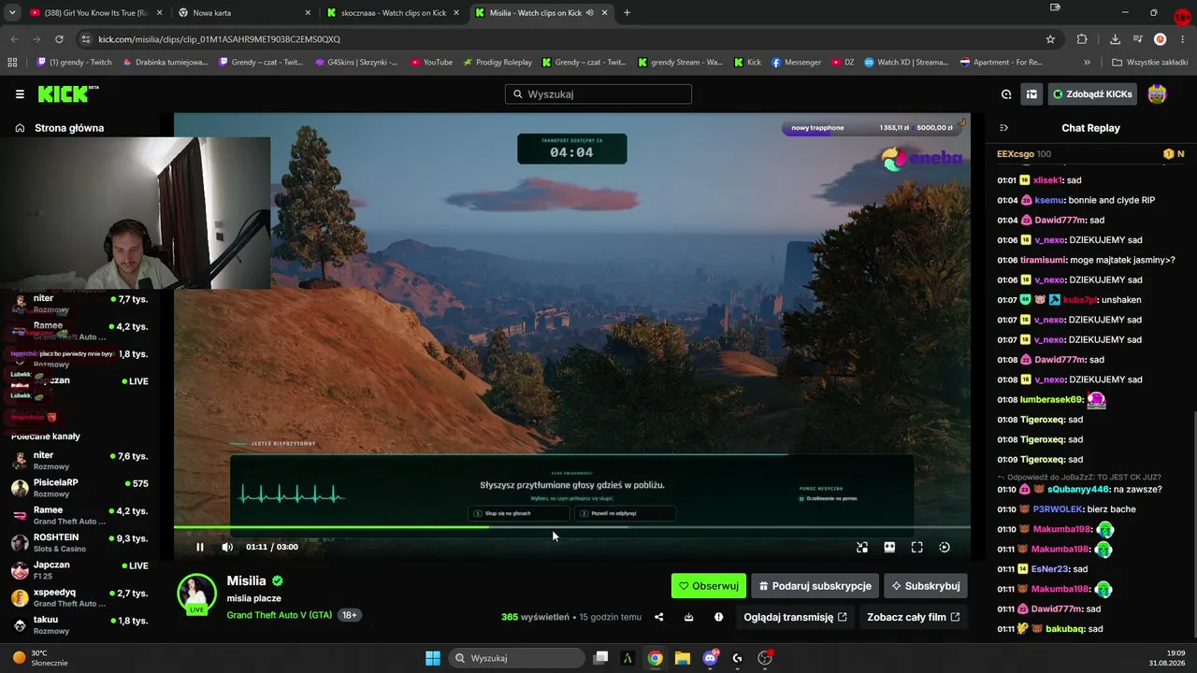Open Zobacz cały film link
Image resolution: width=1197 pixels, height=673 pixels.
913,617
